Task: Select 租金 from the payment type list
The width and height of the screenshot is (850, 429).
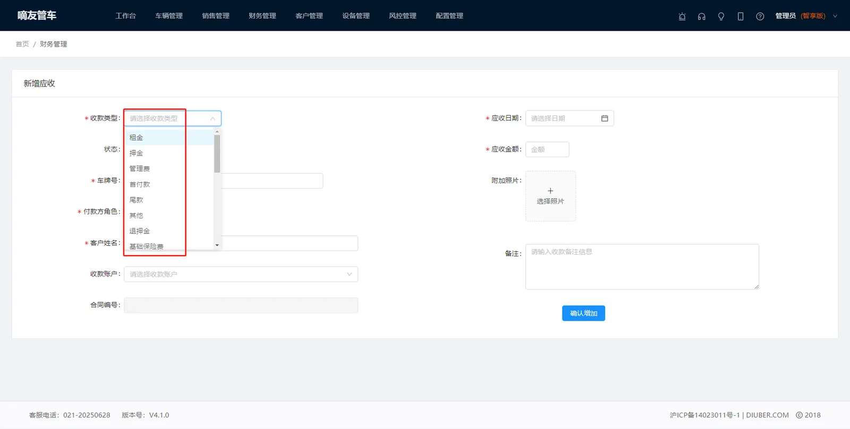Action: click(169, 137)
